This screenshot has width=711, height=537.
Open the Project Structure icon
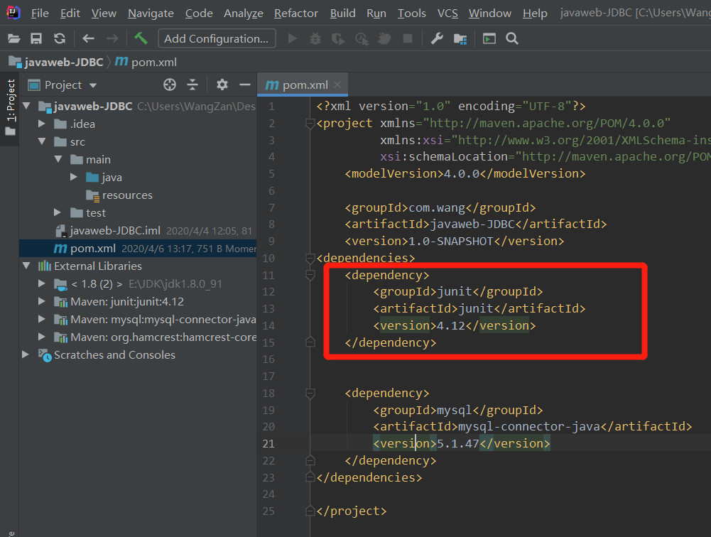(x=460, y=39)
